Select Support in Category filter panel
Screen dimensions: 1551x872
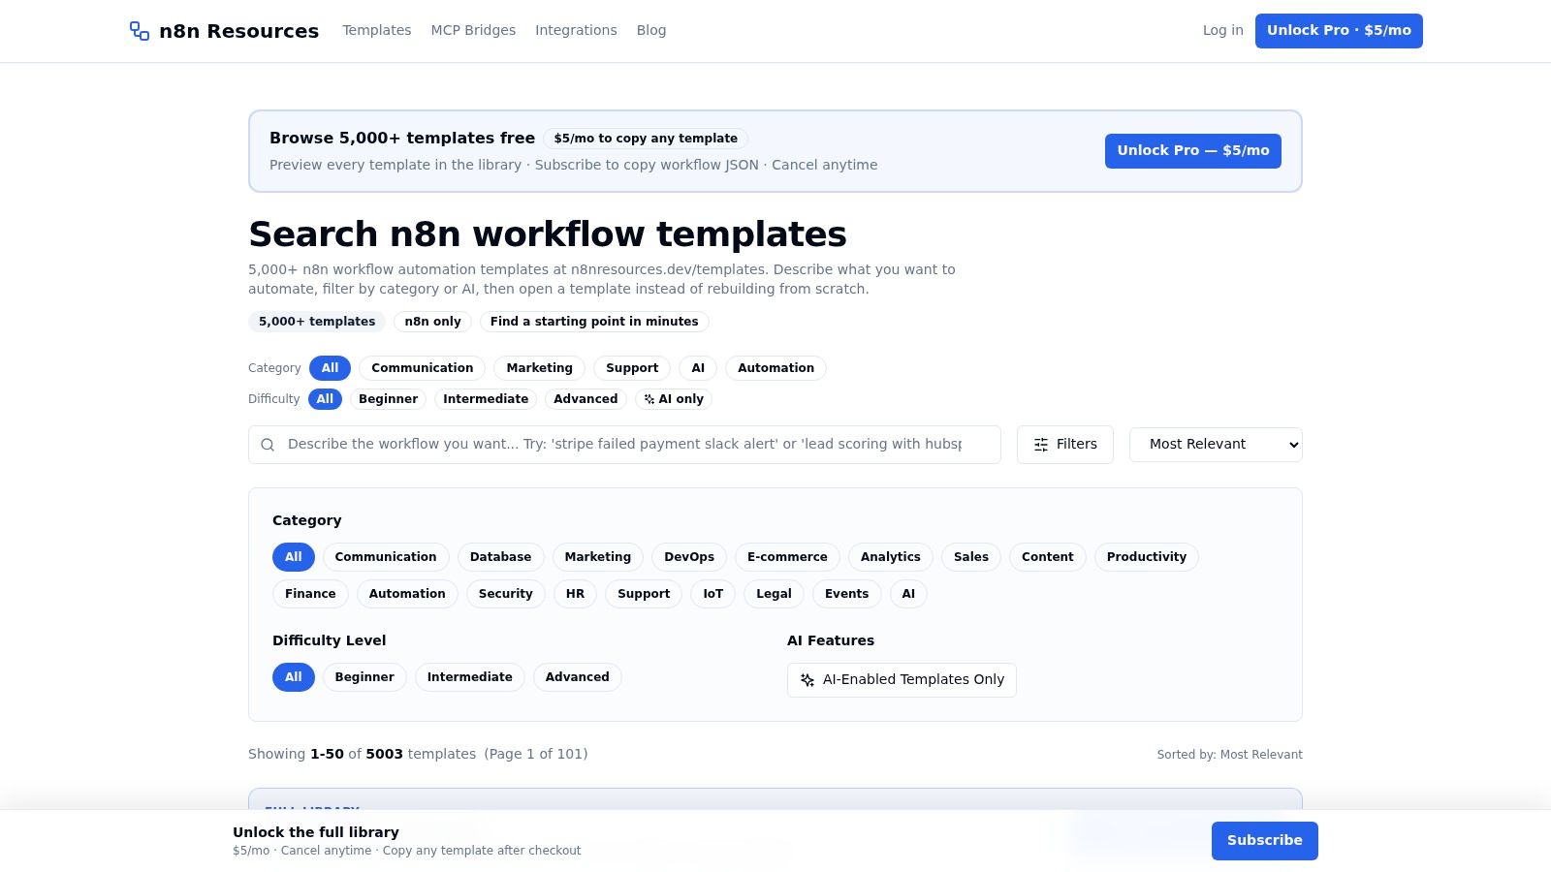coord(644,594)
